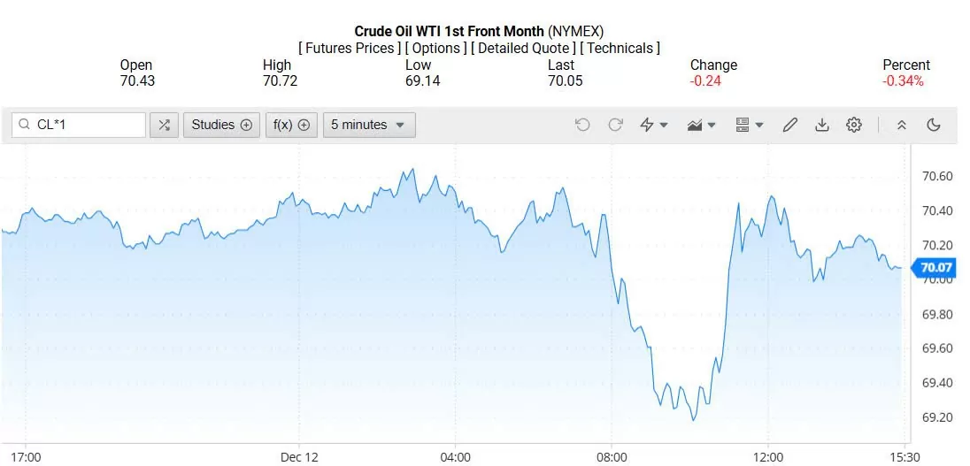The width and height of the screenshot is (970, 466).
Task: Open chart settings gear
Action: click(x=854, y=125)
